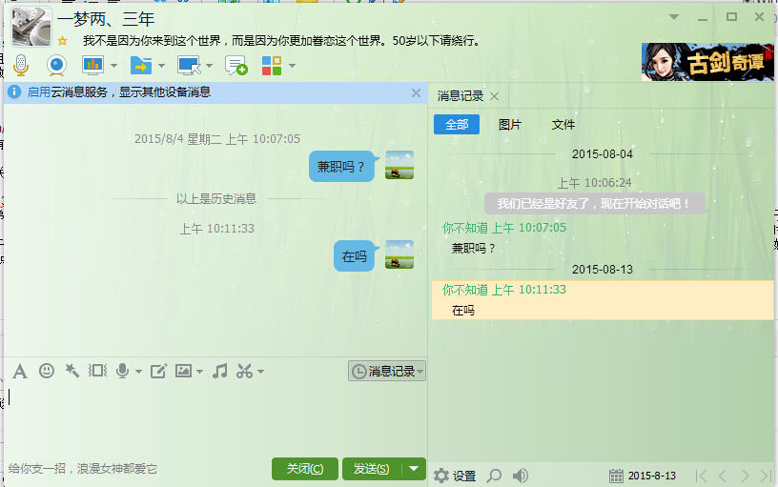Viewport: 778px width, 487px height.
Task: Open the remote desktop control icon
Action: (189, 65)
